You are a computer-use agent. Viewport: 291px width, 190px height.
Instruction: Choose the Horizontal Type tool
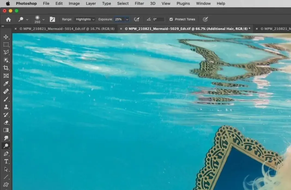(6, 161)
